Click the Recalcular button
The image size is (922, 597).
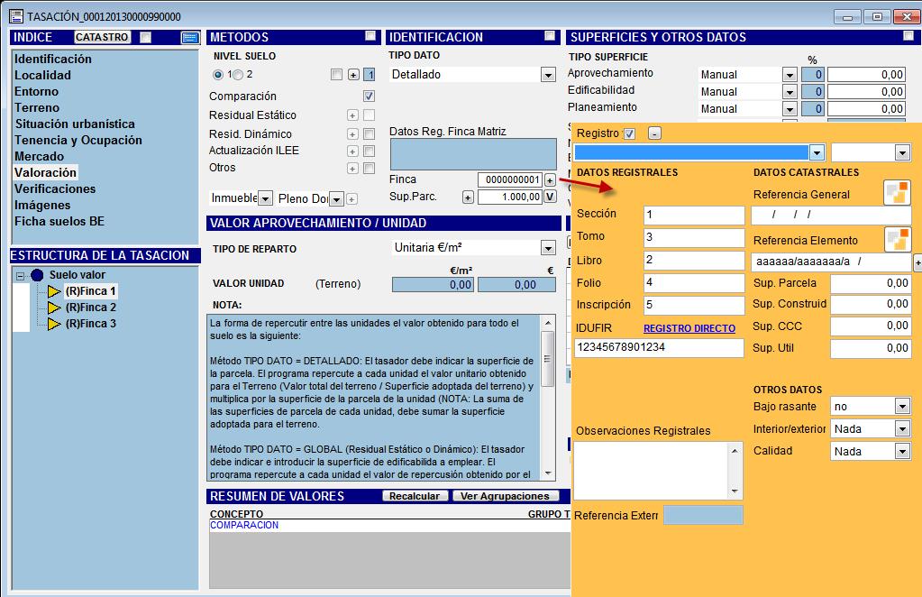415,496
